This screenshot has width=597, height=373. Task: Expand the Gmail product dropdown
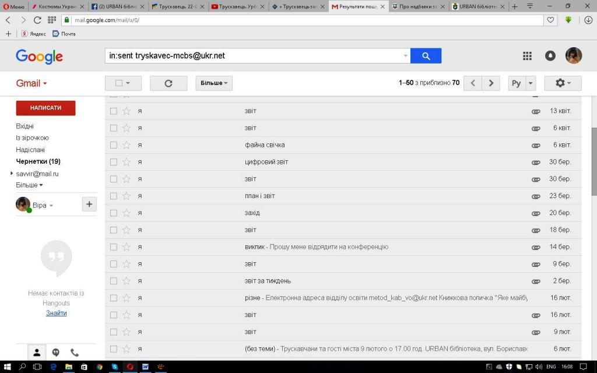[31, 83]
